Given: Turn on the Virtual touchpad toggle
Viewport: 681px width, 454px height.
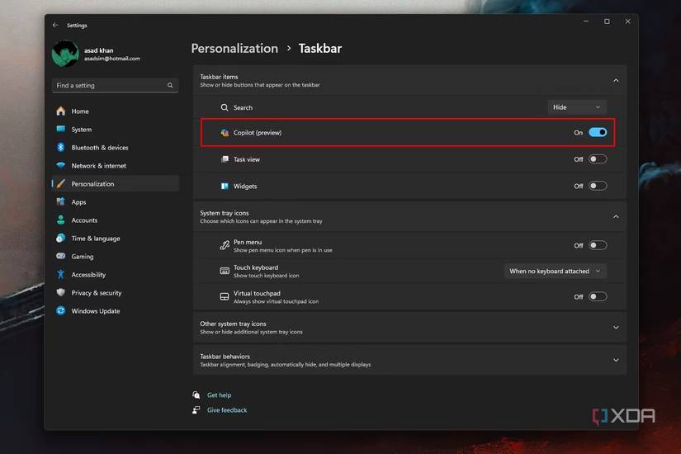Looking at the screenshot, I should (x=598, y=296).
